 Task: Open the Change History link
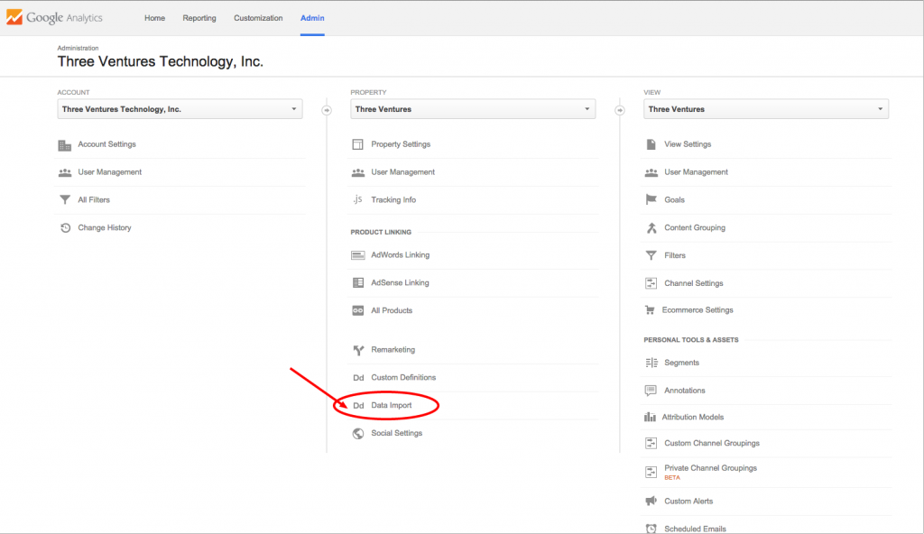105,227
